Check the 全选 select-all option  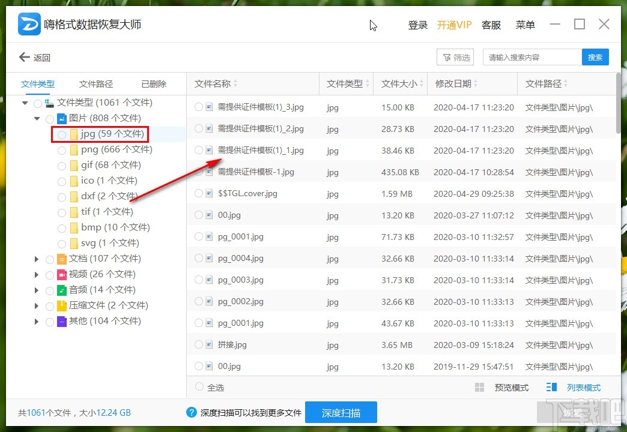tap(198, 388)
